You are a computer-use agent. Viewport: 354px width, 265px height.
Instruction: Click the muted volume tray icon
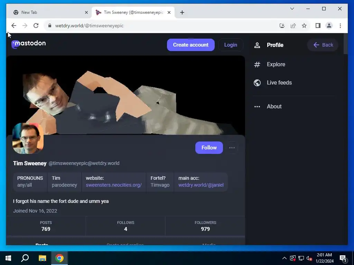309,258
